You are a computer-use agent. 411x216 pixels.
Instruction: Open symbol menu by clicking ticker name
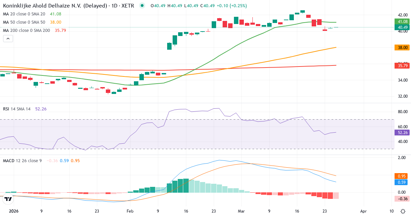pyautogui.click(x=41, y=6)
